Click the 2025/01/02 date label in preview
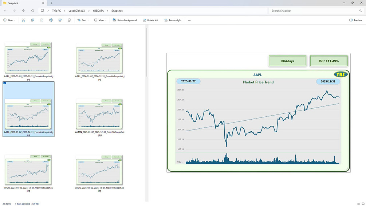Image resolution: width=366 pixels, height=206 pixels. pos(188,81)
